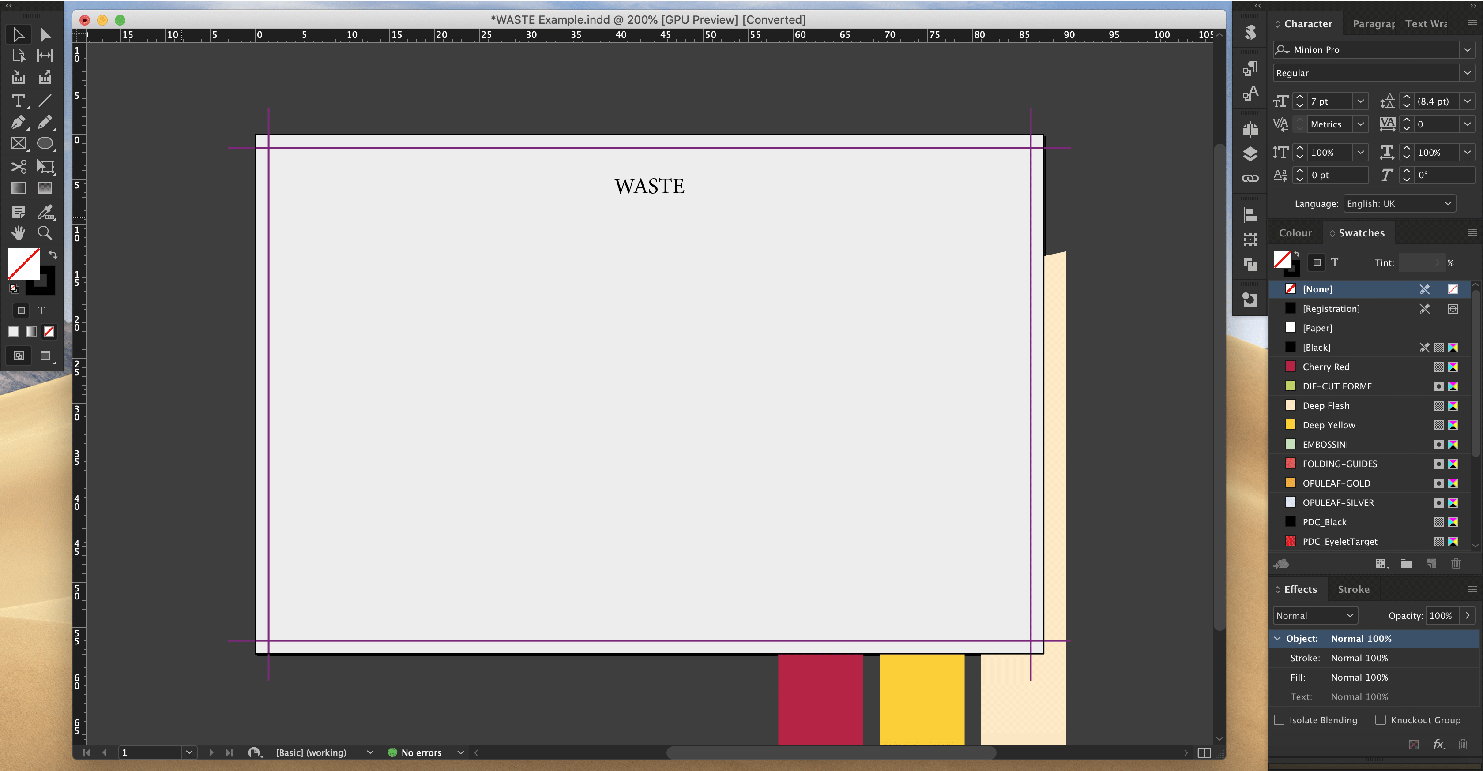Image resolution: width=1483 pixels, height=771 pixels.
Task: Select the Hand tool
Action: (x=18, y=233)
